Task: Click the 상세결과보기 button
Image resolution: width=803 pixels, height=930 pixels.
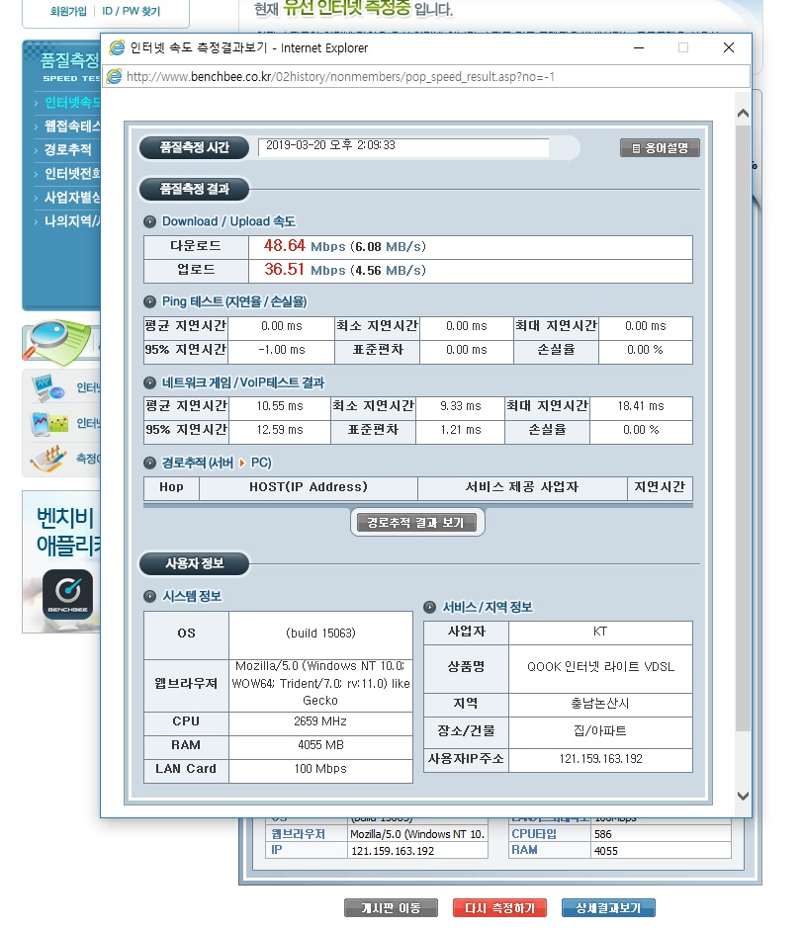Action: point(608,908)
